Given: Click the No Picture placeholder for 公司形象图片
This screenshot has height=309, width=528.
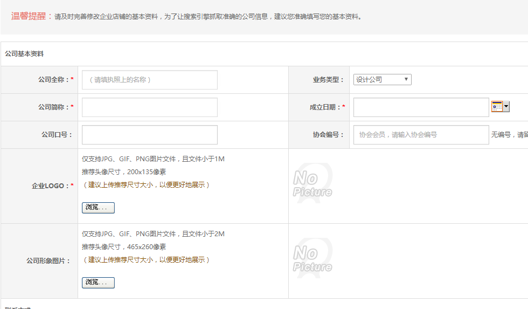Looking at the screenshot, I should [x=312, y=258].
